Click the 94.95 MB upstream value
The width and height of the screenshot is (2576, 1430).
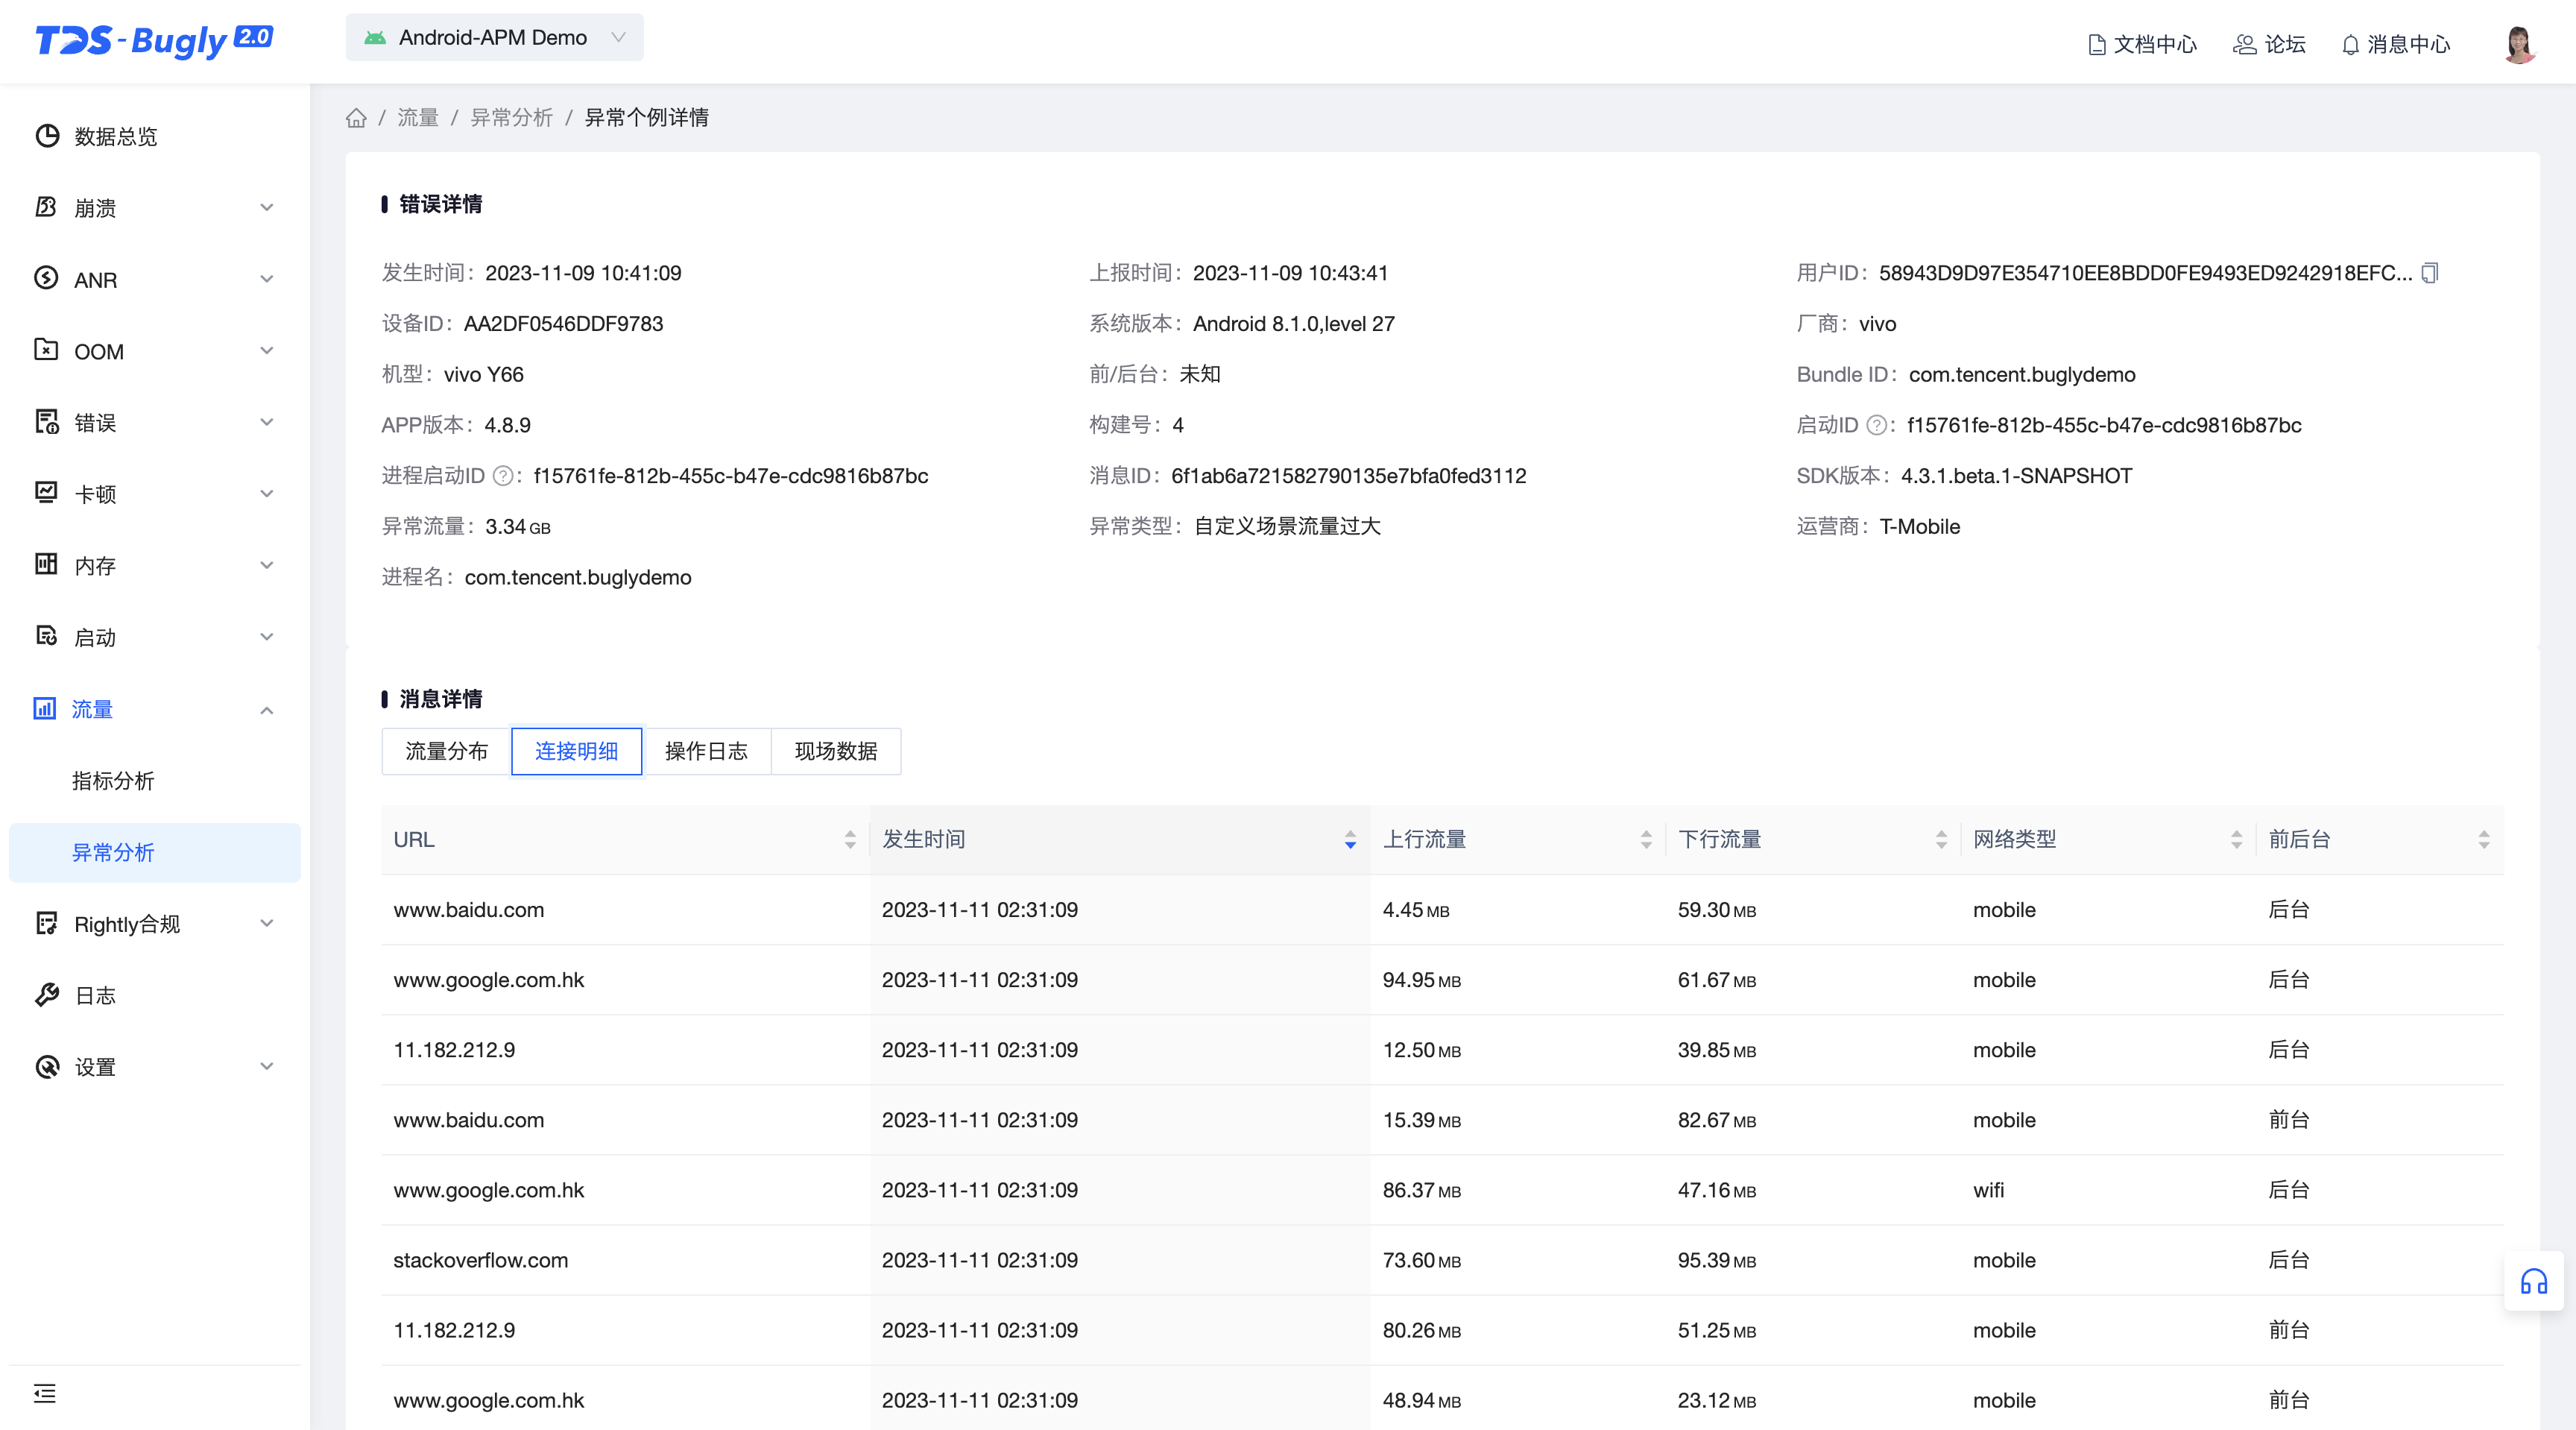pos(1421,980)
